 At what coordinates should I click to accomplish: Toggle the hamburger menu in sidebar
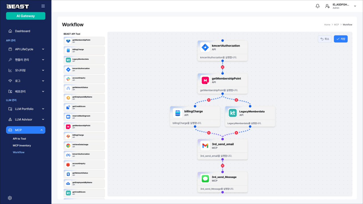[43, 6]
